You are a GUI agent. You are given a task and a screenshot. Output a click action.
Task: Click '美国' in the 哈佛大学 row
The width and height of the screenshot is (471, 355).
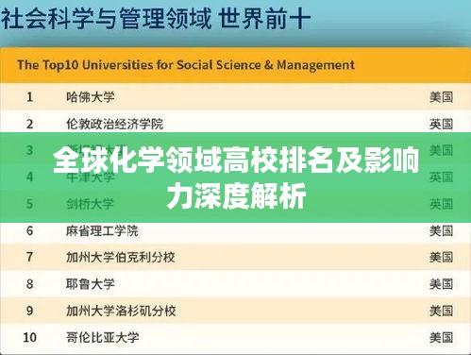(x=441, y=97)
